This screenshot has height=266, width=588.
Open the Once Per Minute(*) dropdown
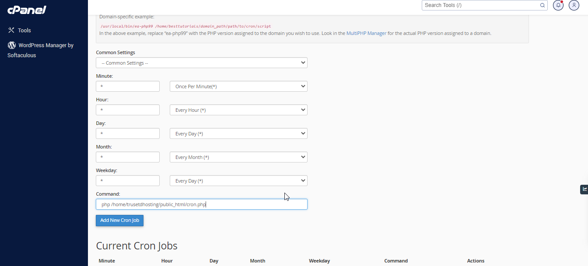pyautogui.click(x=238, y=86)
